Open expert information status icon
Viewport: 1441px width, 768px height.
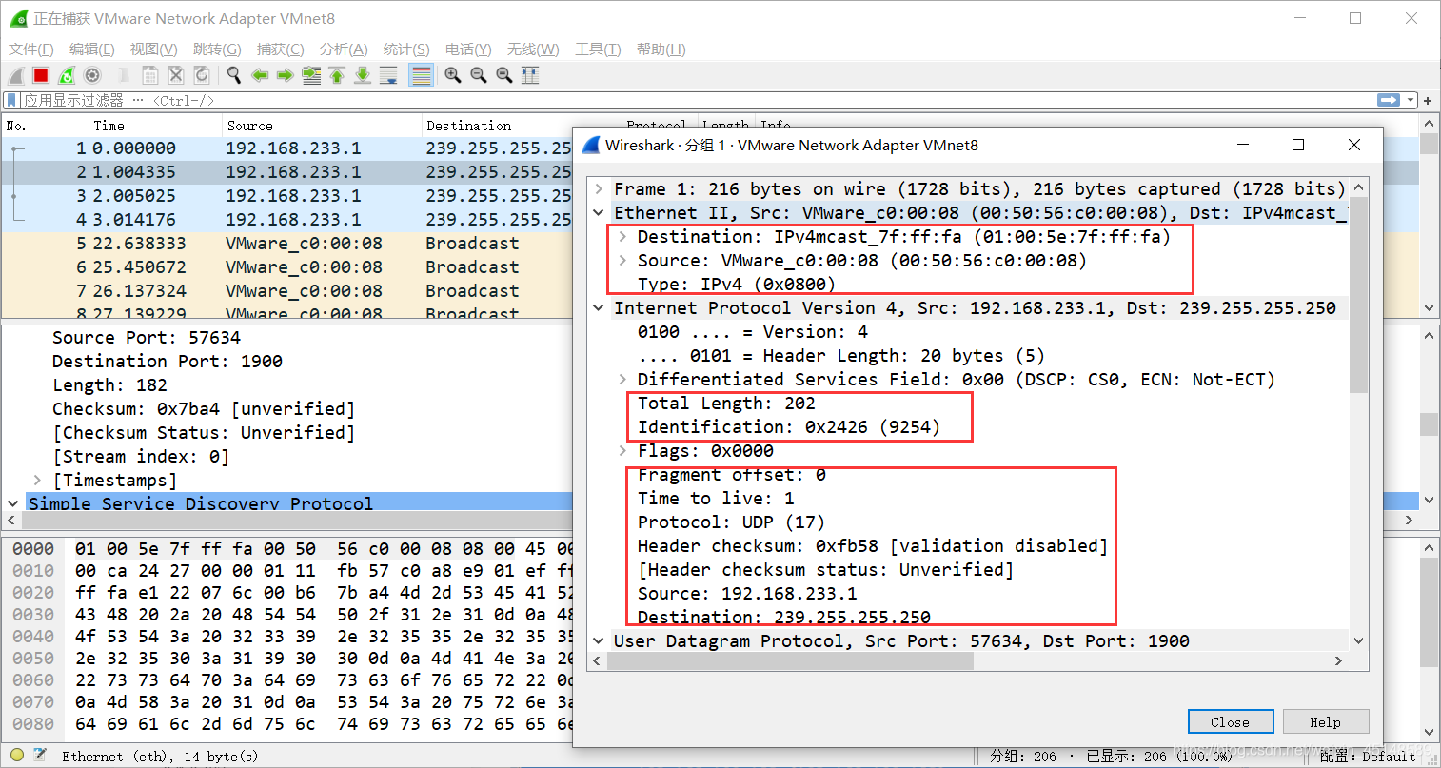[17, 756]
